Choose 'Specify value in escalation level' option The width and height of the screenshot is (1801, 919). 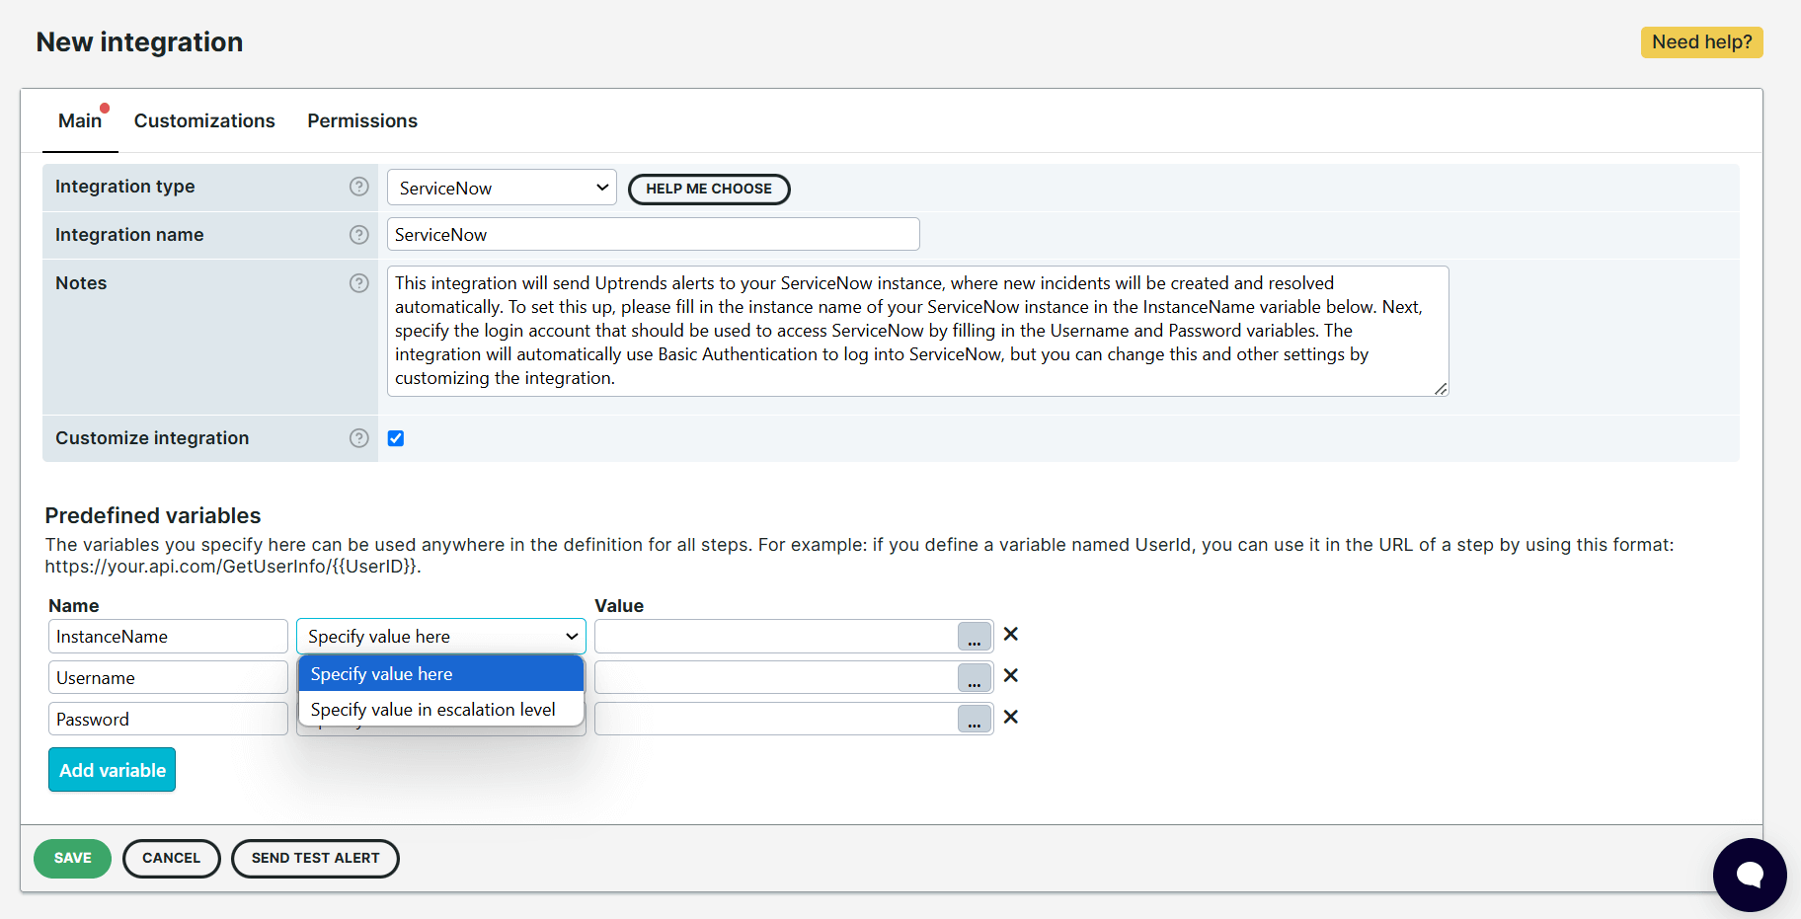point(441,710)
